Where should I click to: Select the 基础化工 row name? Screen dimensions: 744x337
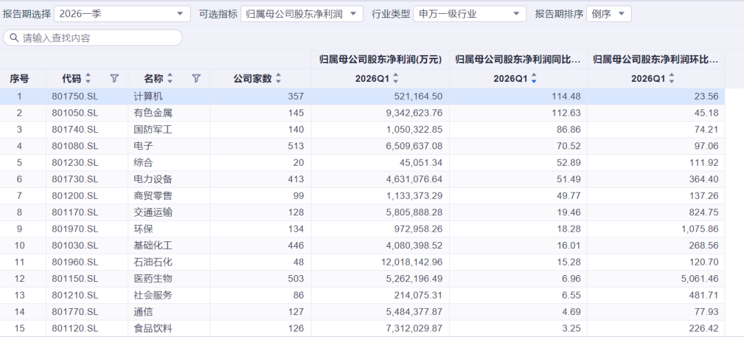click(153, 246)
